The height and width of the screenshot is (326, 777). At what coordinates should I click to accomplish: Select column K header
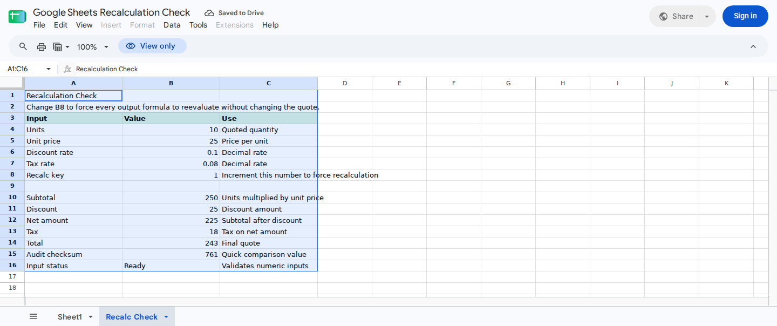[726, 83]
